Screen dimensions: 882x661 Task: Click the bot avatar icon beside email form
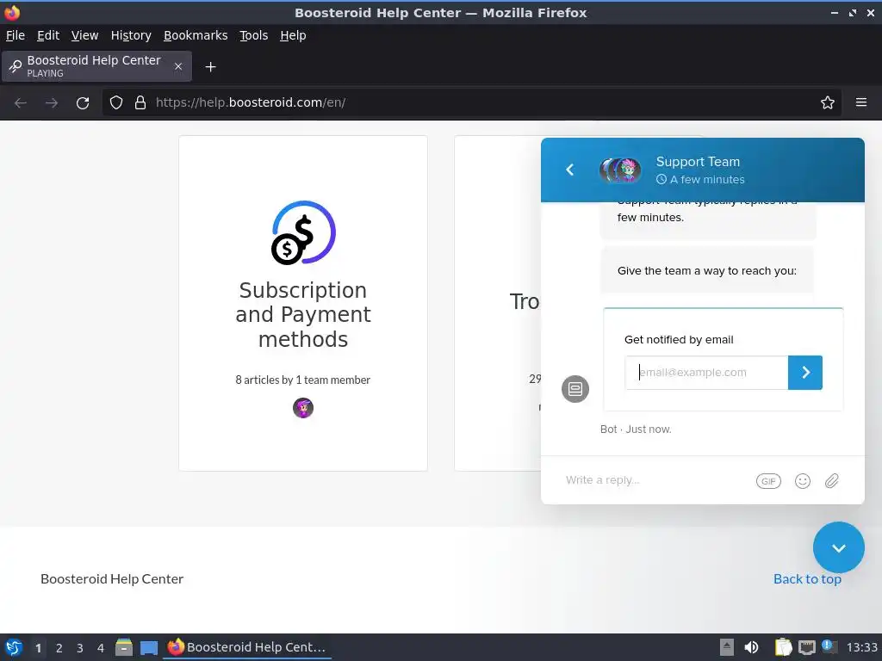pos(575,389)
